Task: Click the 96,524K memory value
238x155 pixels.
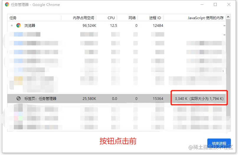Action: (89, 26)
